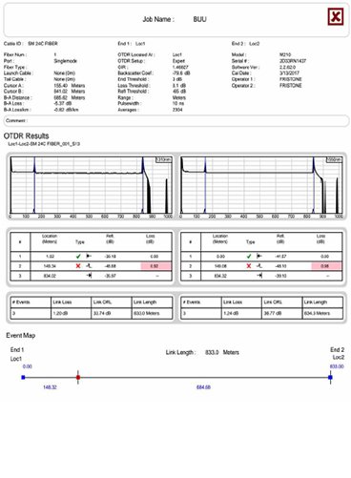Viewport: 351px width, 478px height.
Task: Click the loss event type icon in left table row 2
Action: (x=89, y=266)
